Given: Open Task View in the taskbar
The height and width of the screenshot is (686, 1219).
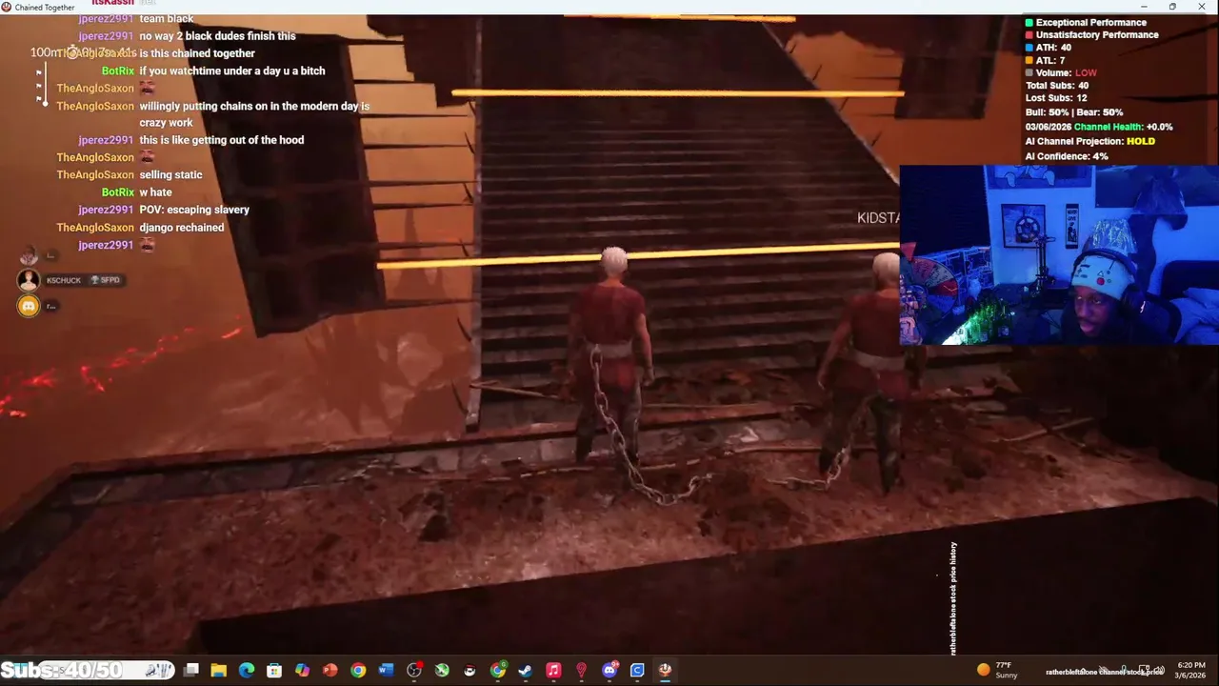Looking at the screenshot, I should pos(191,670).
